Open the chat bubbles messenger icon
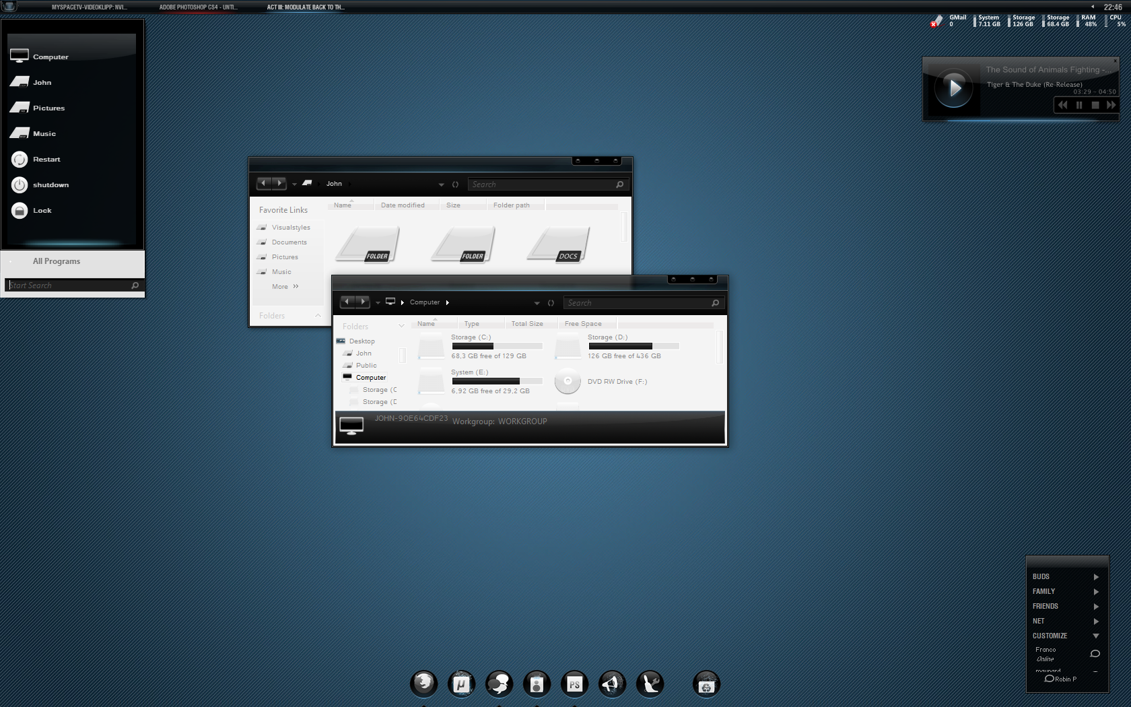Viewport: 1131px width, 707px height. 499,684
